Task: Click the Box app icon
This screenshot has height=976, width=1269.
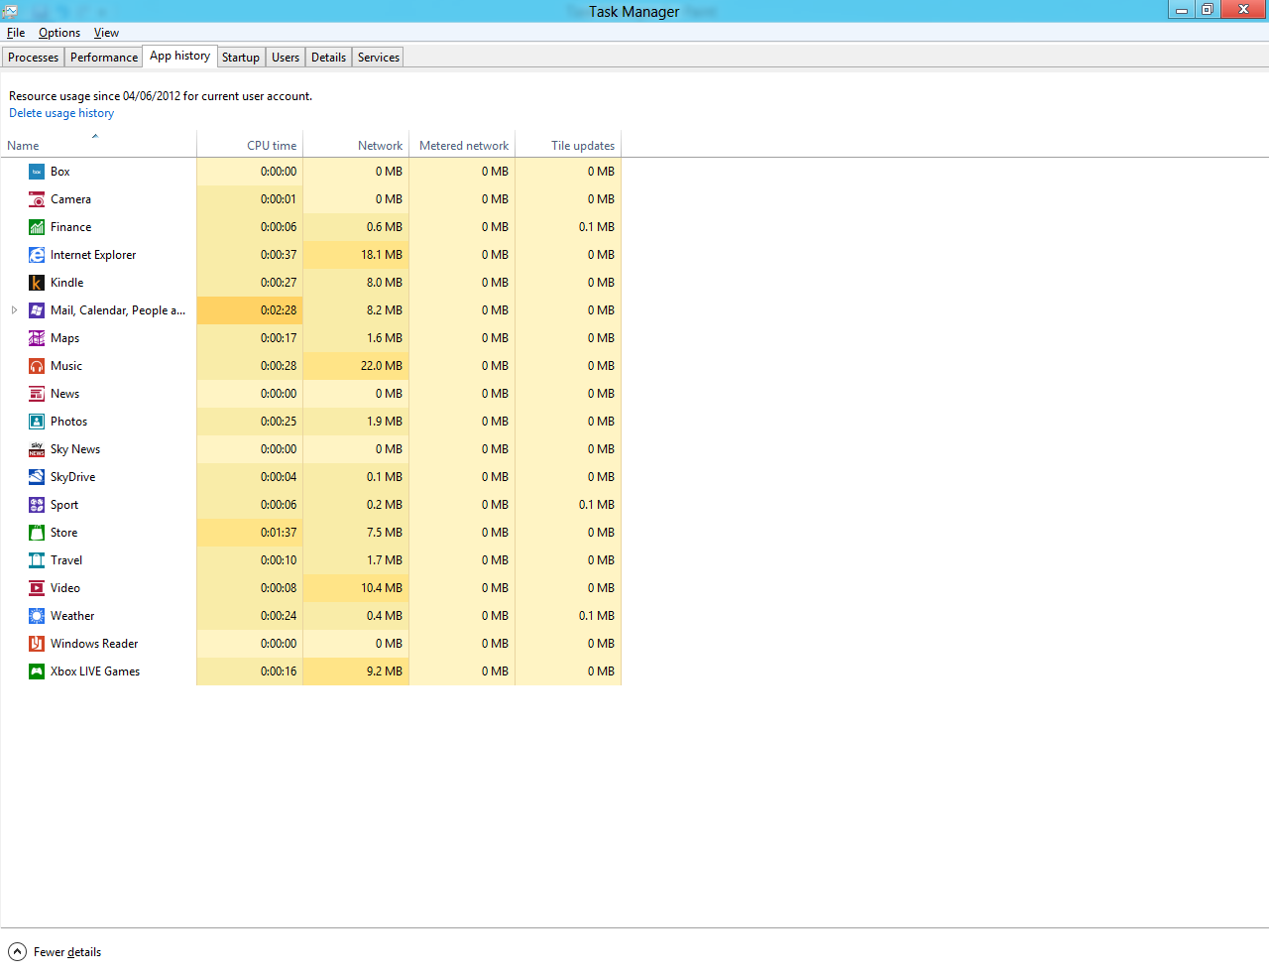Action: [x=37, y=172]
